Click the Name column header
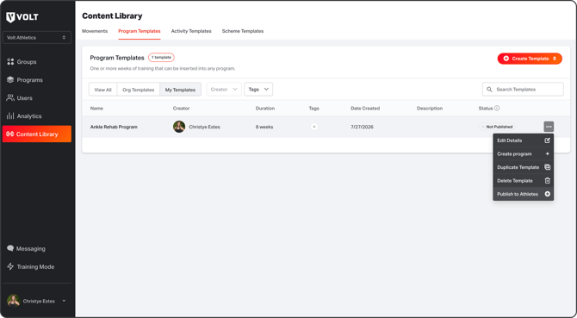Screen dimensions: 577x318 (96, 109)
